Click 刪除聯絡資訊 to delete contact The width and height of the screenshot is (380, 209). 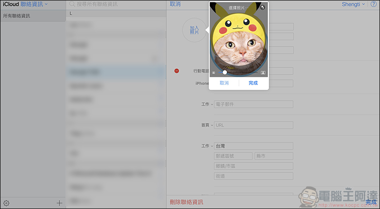(186, 202)
